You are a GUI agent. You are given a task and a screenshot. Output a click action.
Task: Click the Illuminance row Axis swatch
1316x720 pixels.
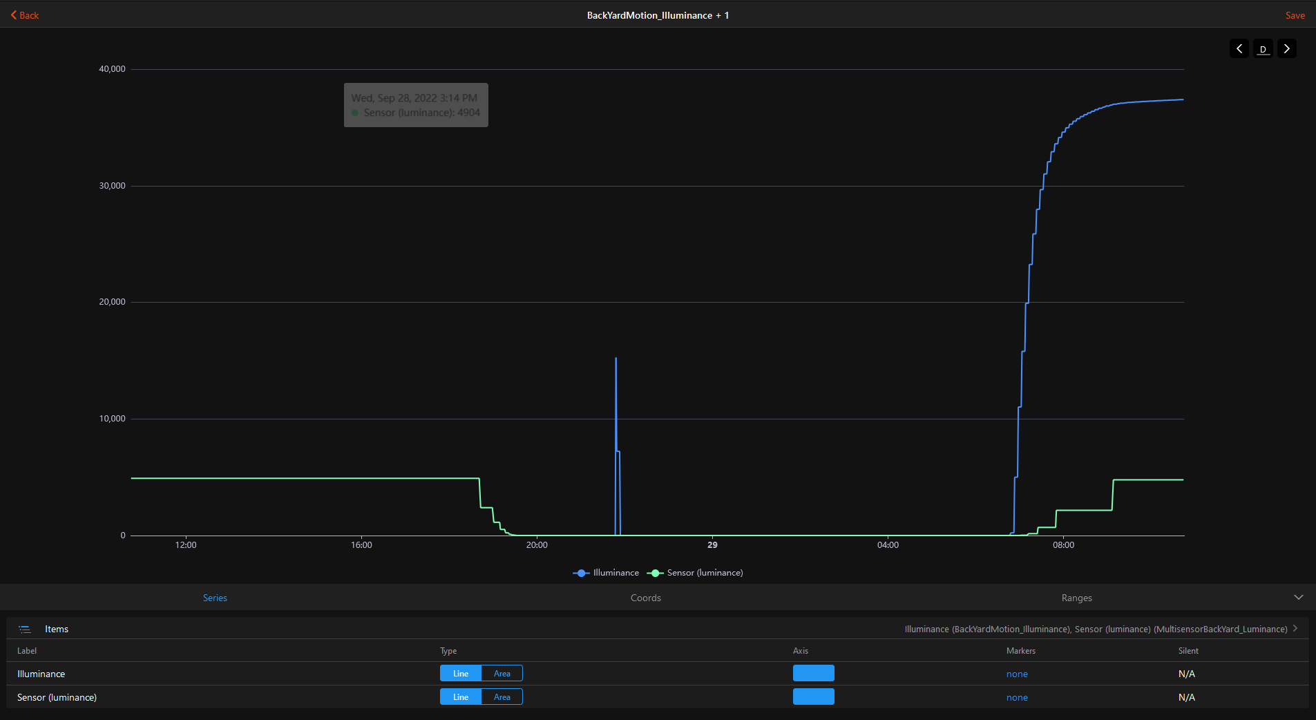tap(813, 674)
